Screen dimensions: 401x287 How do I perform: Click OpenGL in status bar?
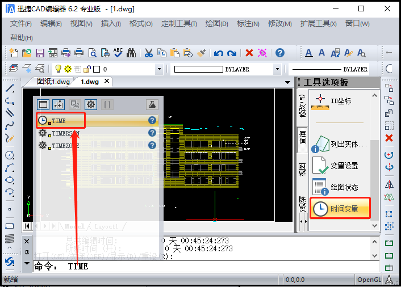(x=369, y=280)
